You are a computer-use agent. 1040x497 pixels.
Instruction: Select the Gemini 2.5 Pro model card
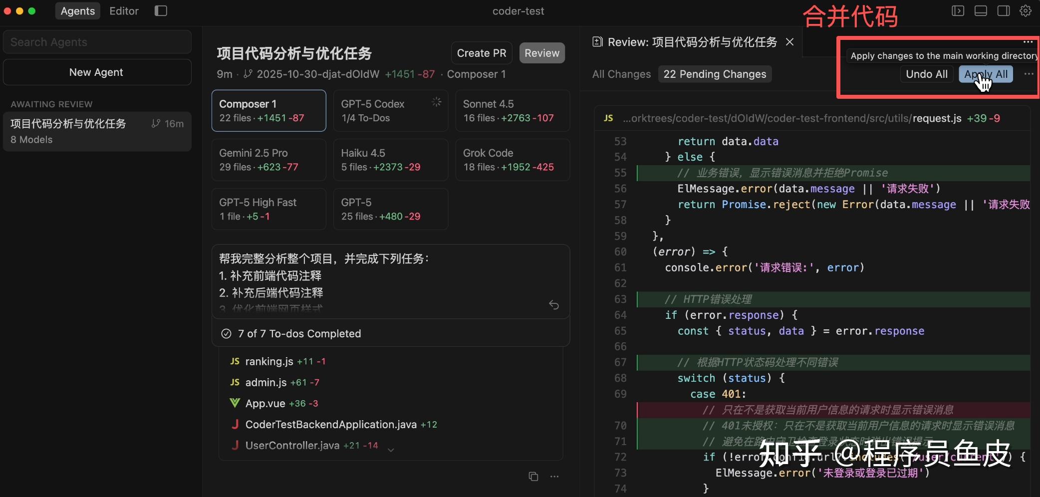[269, 160]
